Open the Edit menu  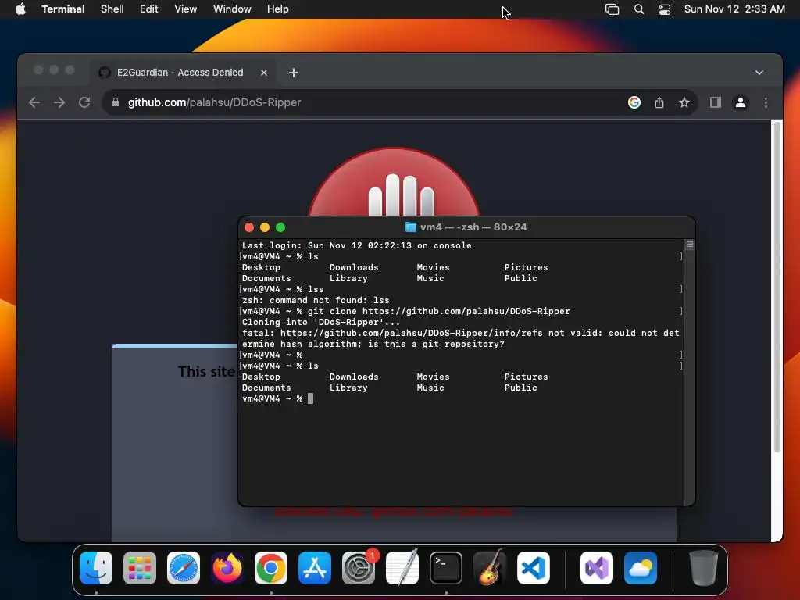(149, 9)
